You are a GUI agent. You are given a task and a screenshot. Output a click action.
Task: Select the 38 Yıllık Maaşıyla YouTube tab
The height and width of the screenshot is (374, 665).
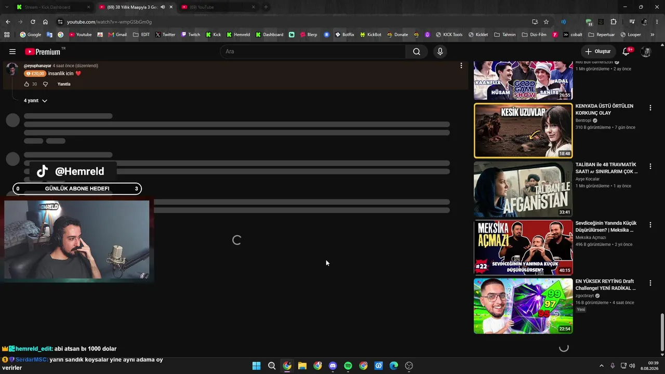[136, 7]
